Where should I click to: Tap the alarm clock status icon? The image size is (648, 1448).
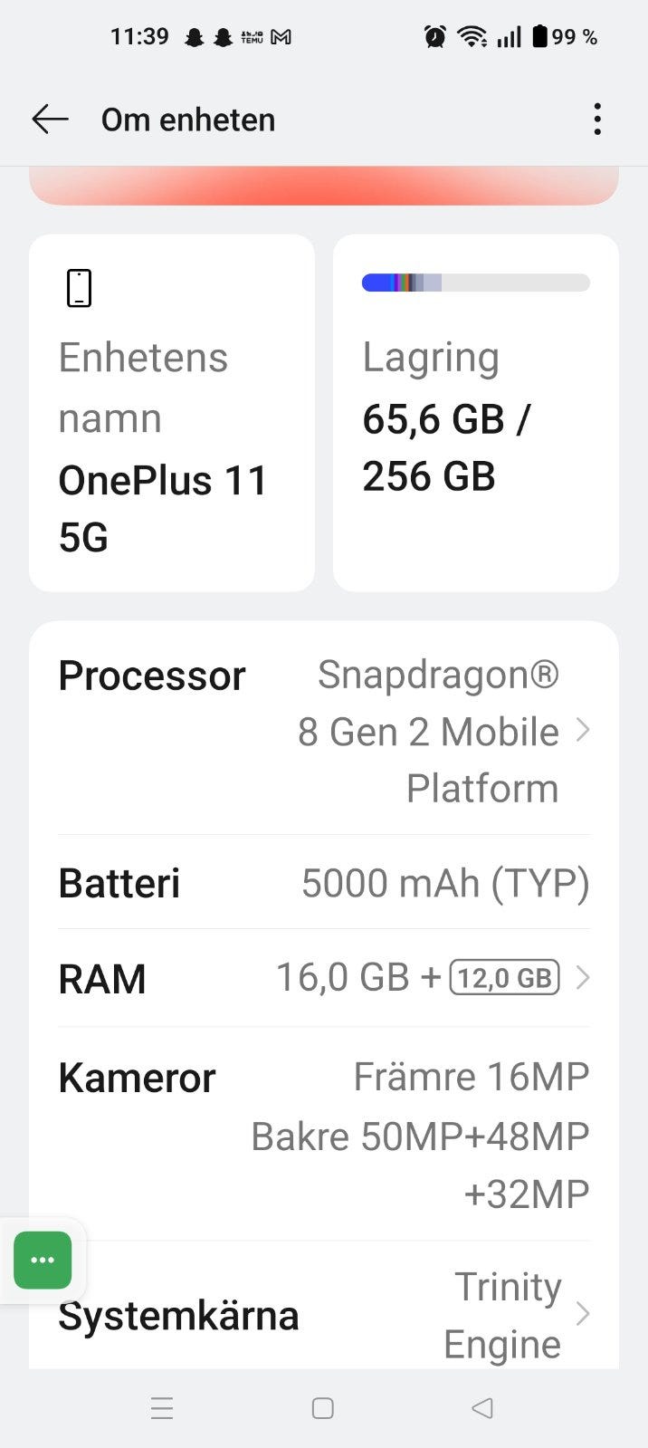(435, 37)
